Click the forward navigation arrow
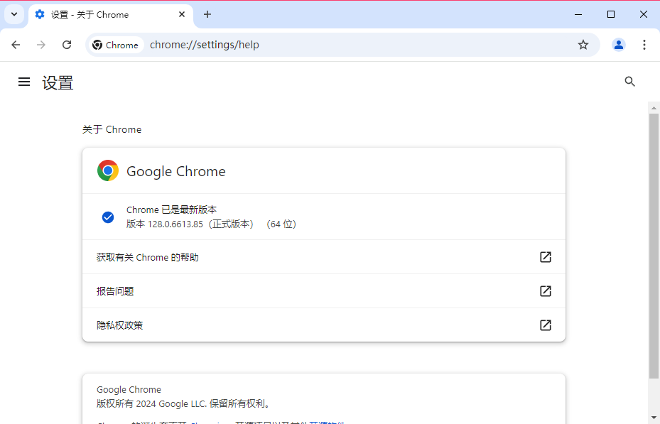The width and height of the screenshot is (660, 424). 41,45
